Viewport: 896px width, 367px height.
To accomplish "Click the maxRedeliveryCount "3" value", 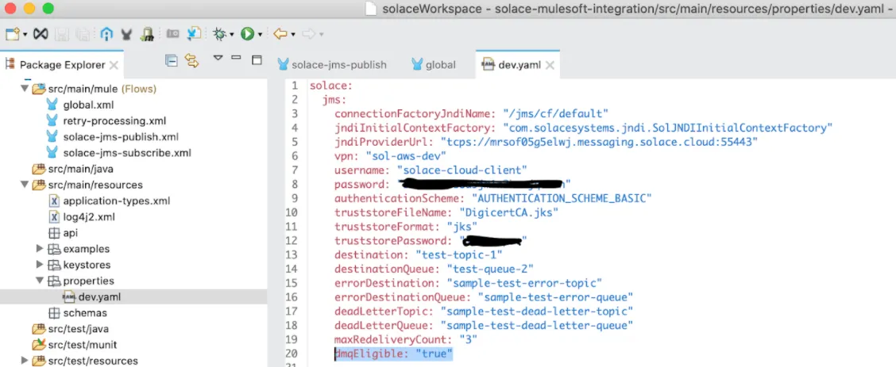I will coord(469,339).
